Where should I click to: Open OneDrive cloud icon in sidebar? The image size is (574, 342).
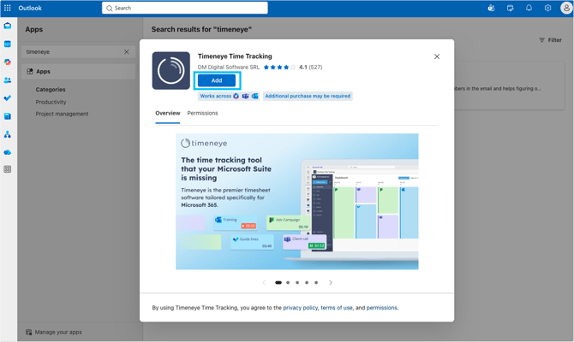pos(8,152)
